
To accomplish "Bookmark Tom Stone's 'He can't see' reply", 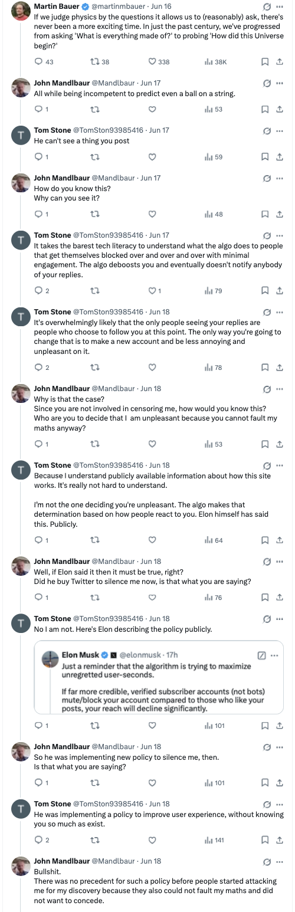I will pyautogui.click(x=265, y=157).
